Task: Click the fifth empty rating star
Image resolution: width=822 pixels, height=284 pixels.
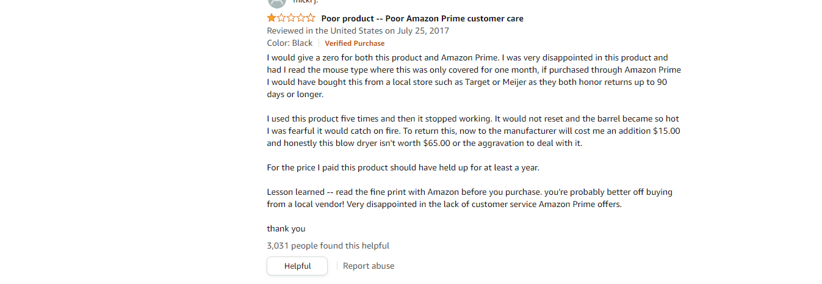Action: 311,18
